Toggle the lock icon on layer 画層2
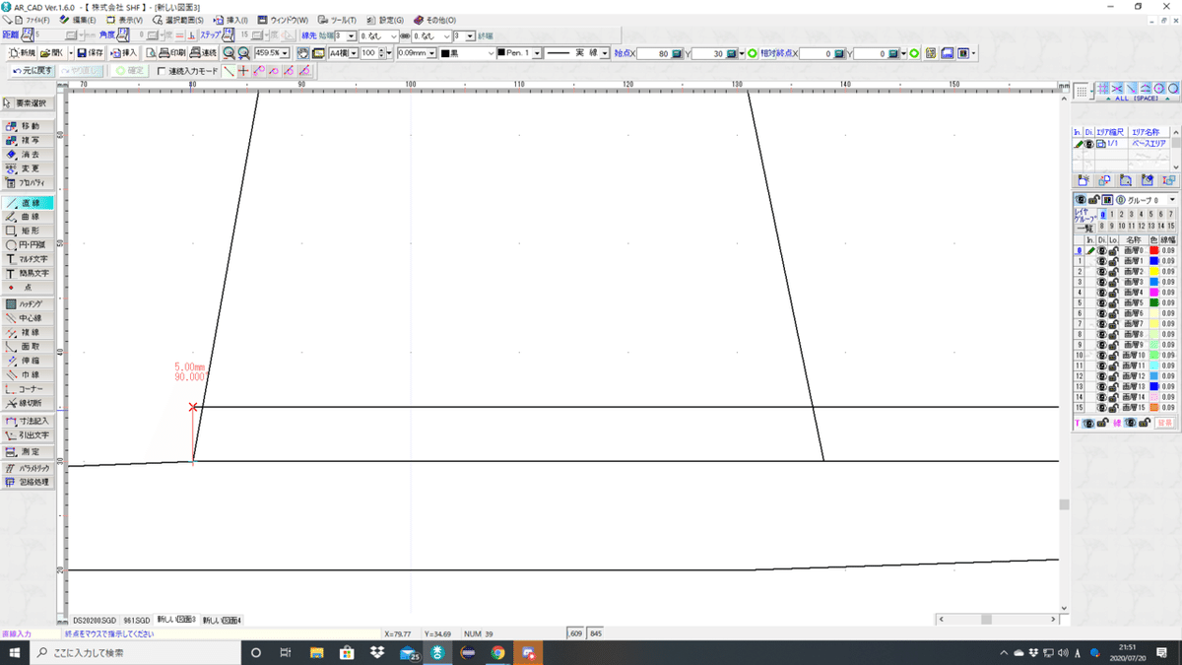The image size is (1182, 665). (1112, 272)
